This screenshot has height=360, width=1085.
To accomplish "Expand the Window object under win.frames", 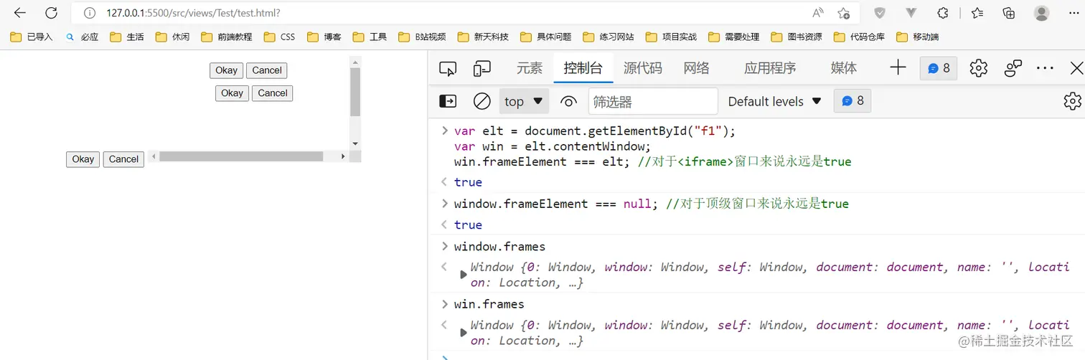I will coord(463,333).
